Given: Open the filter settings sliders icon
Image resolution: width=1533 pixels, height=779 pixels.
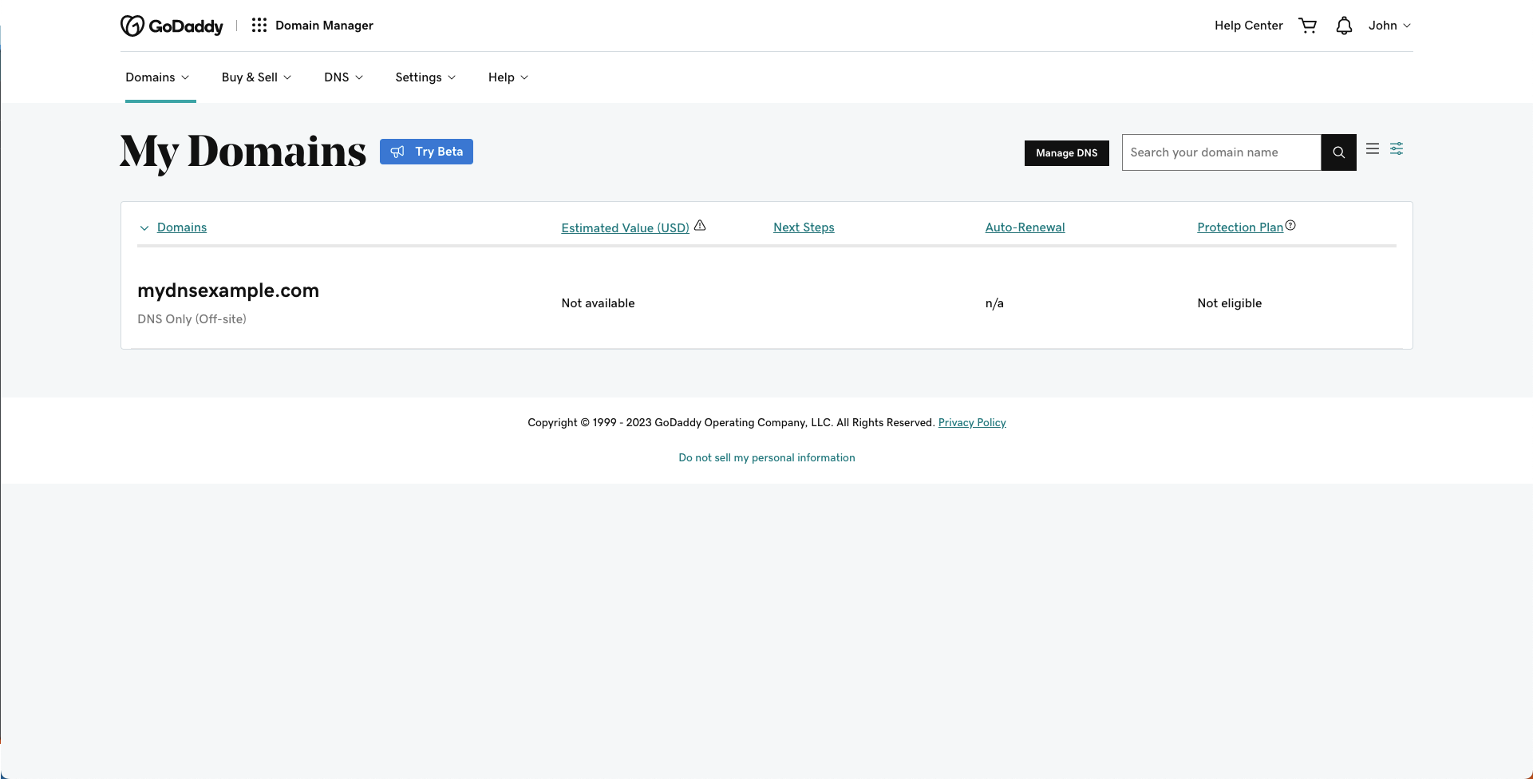Looking at the screenshot, I should (1397, 149).
